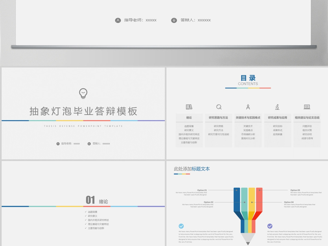The height and width of the screenshot is (246, 328).
Task: Click the large 指导老师：xxxxx text
Action: point(140,20)
